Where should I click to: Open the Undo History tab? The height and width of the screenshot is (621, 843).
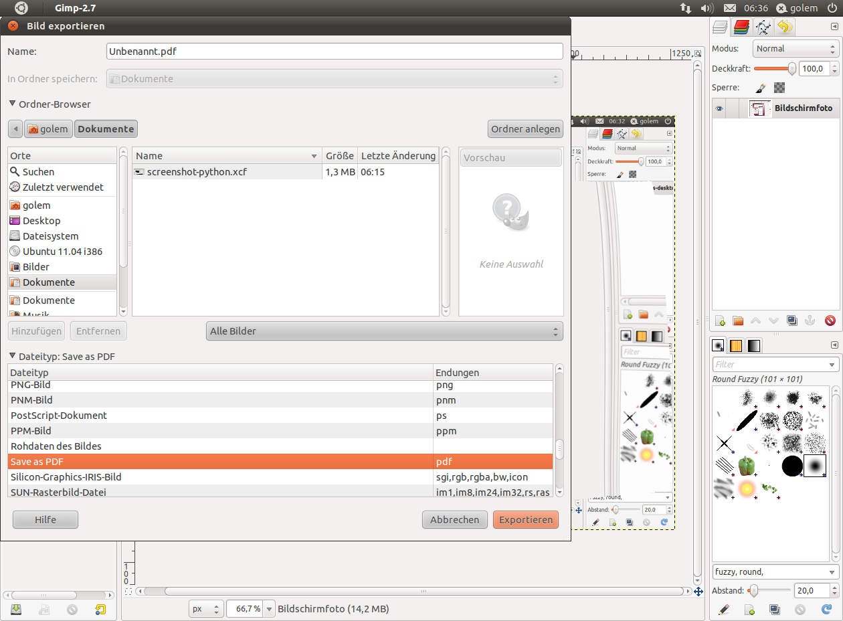click(784, 27)
